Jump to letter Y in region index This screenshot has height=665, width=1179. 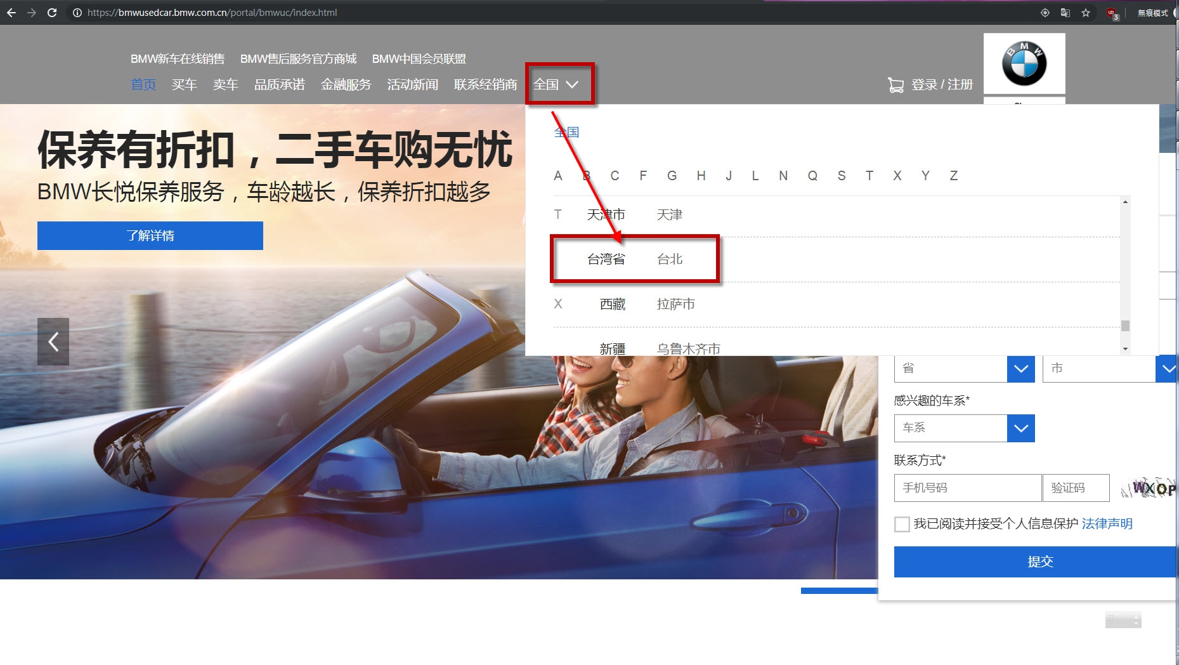point(925,176)
